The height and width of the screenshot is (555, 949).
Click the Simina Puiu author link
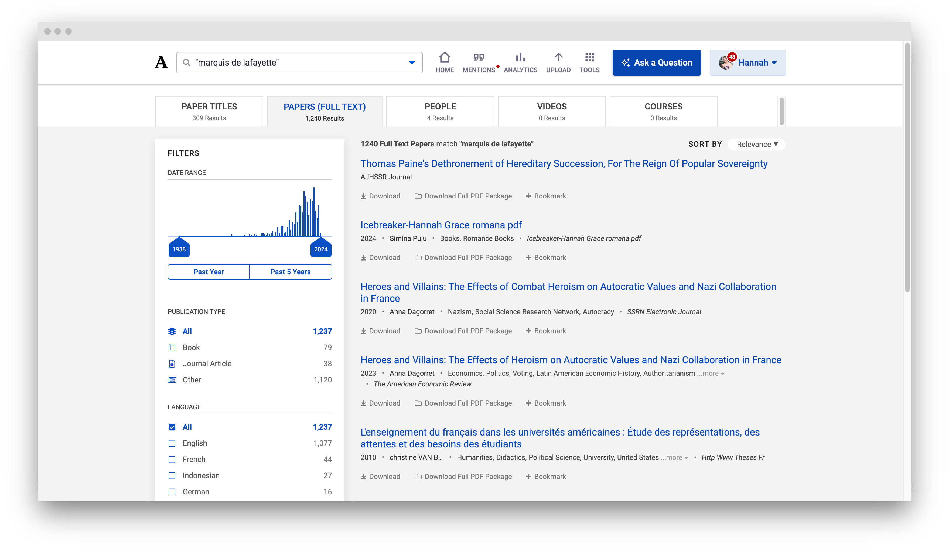coord(408,238)
